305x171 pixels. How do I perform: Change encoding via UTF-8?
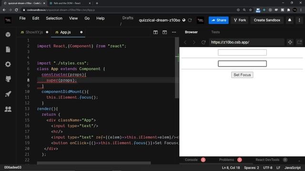click(x=268, y=168)
